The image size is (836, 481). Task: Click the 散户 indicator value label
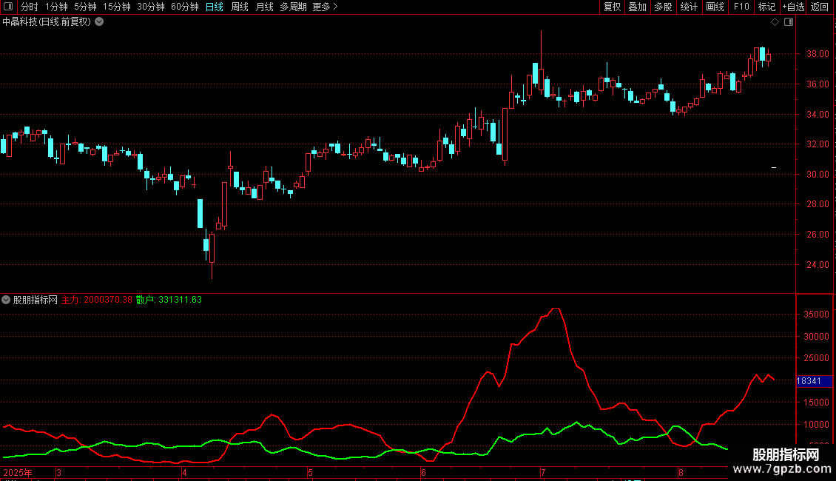pos(169,300)
